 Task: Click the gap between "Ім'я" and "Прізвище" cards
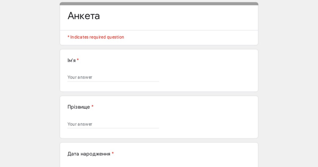point(159,94)
